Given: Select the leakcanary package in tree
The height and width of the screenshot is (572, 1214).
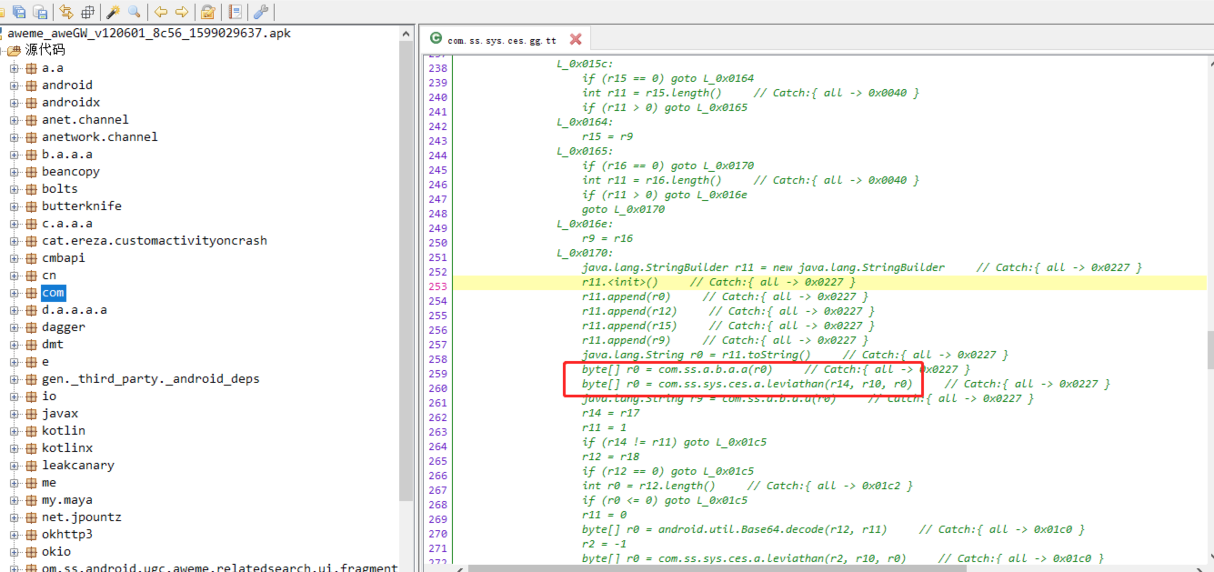Looking at the screenshot, I should [x=78, y=465].
